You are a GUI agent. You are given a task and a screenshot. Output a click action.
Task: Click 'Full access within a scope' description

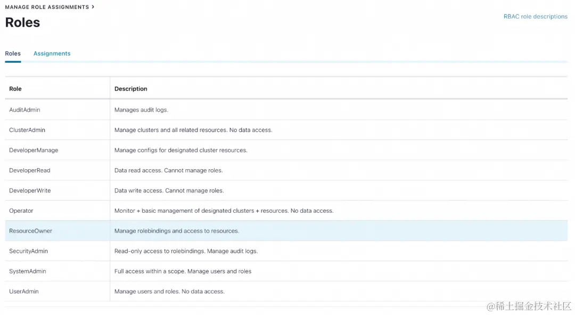[183, 271]
